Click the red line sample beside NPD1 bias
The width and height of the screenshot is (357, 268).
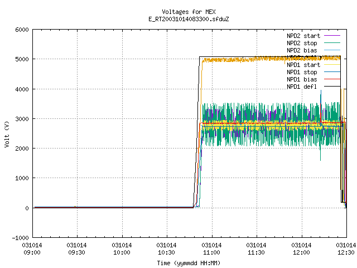(x=332, y=79)
